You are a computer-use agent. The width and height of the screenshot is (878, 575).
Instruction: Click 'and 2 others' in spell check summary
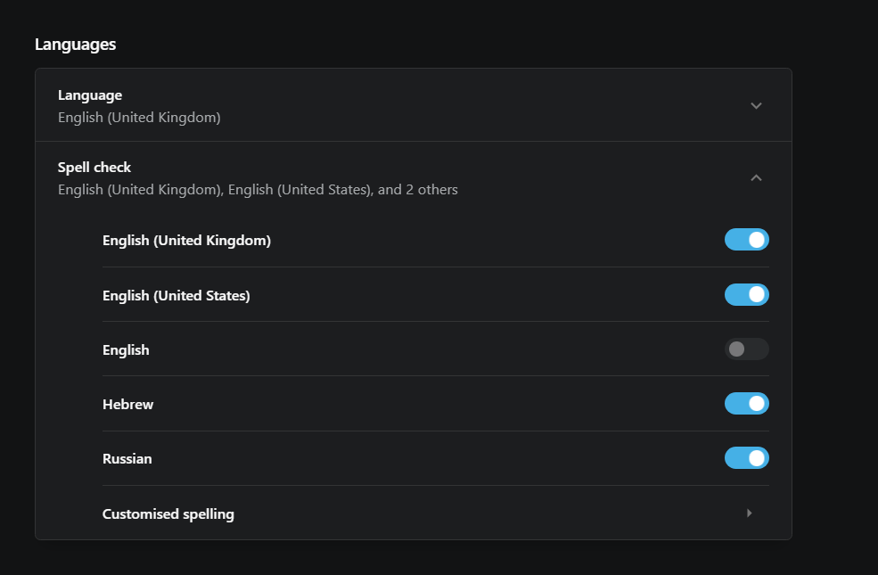tap(418, 190)
